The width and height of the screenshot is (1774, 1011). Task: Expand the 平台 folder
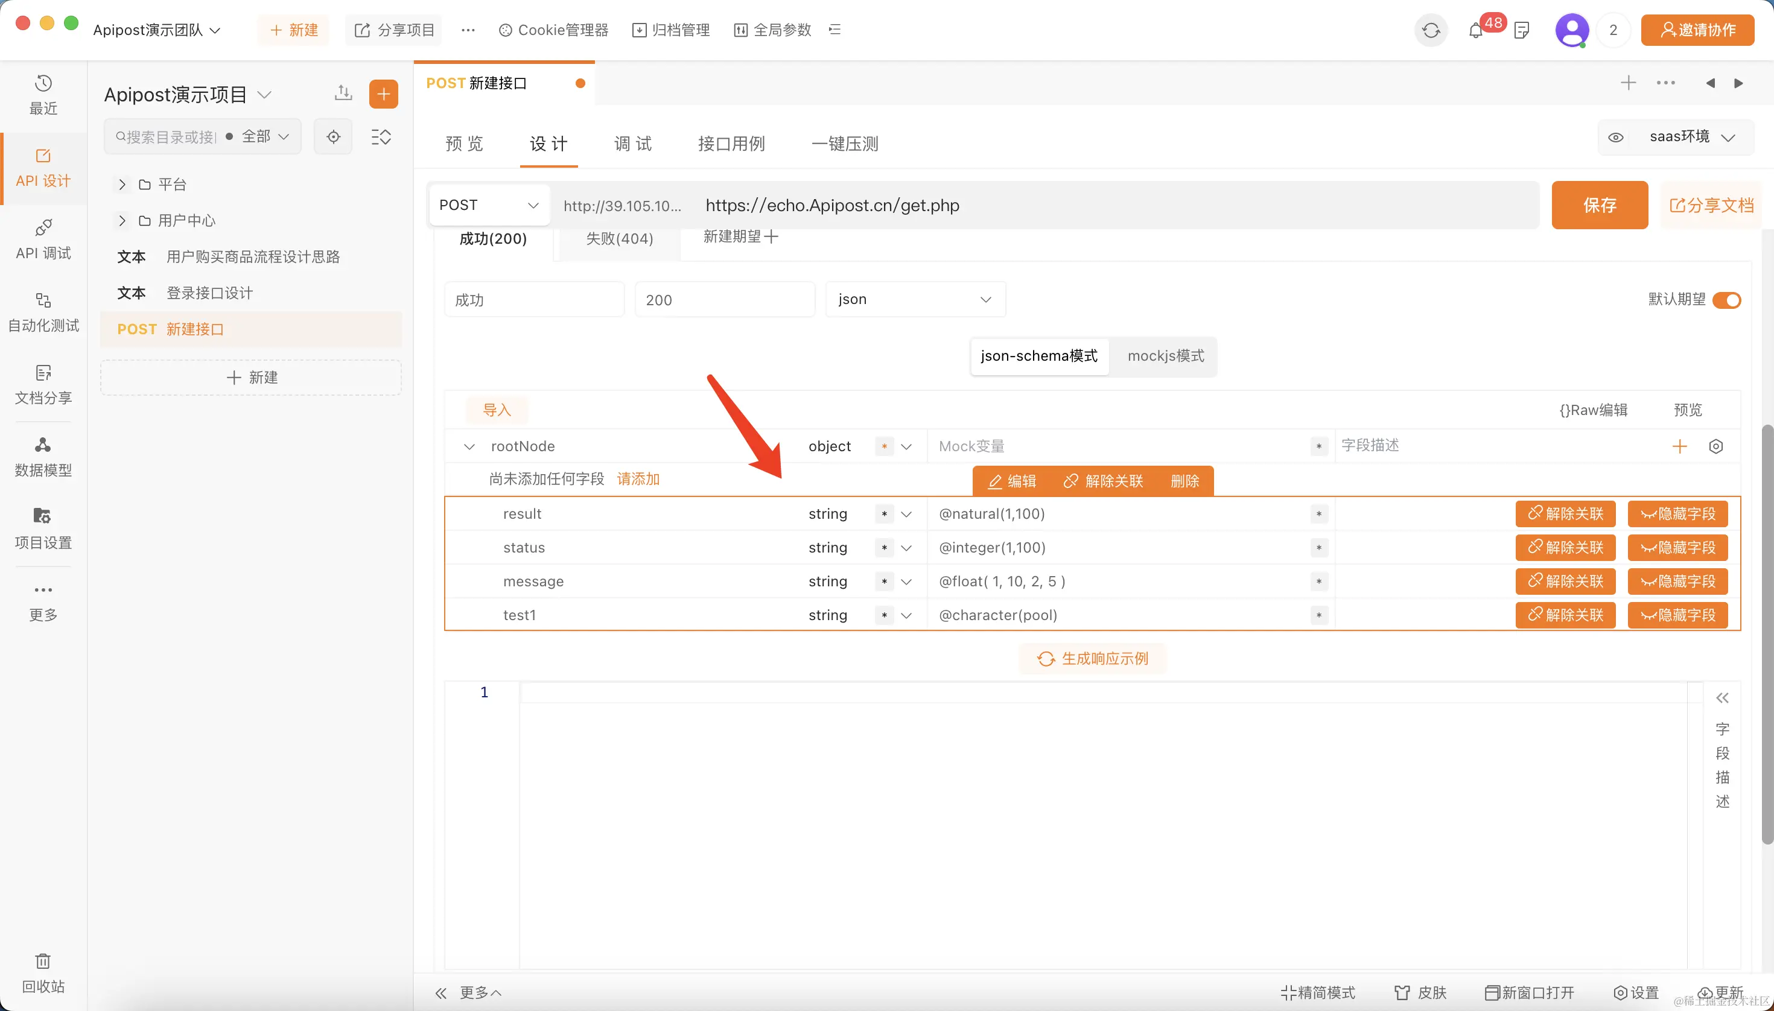(122, 184)
